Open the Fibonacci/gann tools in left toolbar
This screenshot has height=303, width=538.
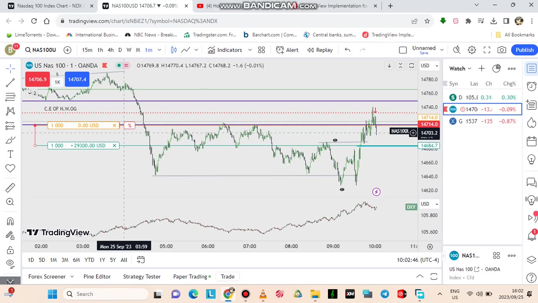coord(11,97)
